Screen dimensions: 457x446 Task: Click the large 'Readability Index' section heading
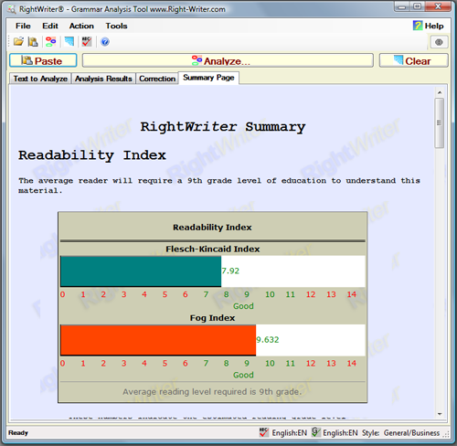92,155
